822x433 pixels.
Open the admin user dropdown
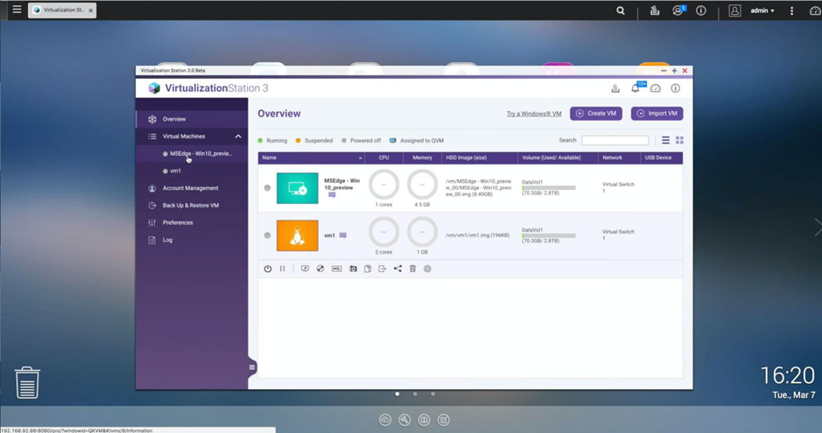tap(762, 10)
